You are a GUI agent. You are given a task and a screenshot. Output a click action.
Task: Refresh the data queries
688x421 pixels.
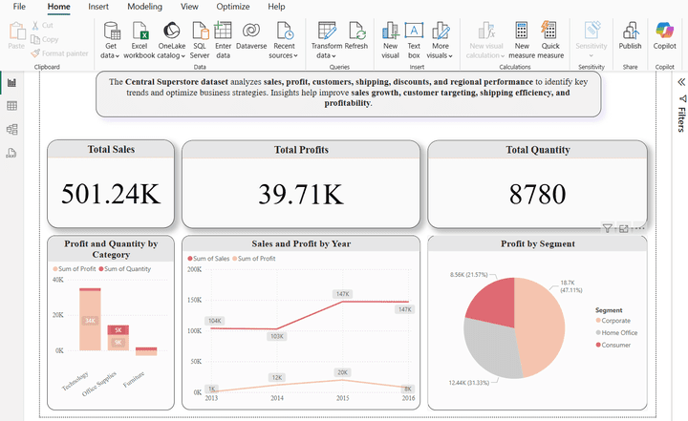click(356, 36)
